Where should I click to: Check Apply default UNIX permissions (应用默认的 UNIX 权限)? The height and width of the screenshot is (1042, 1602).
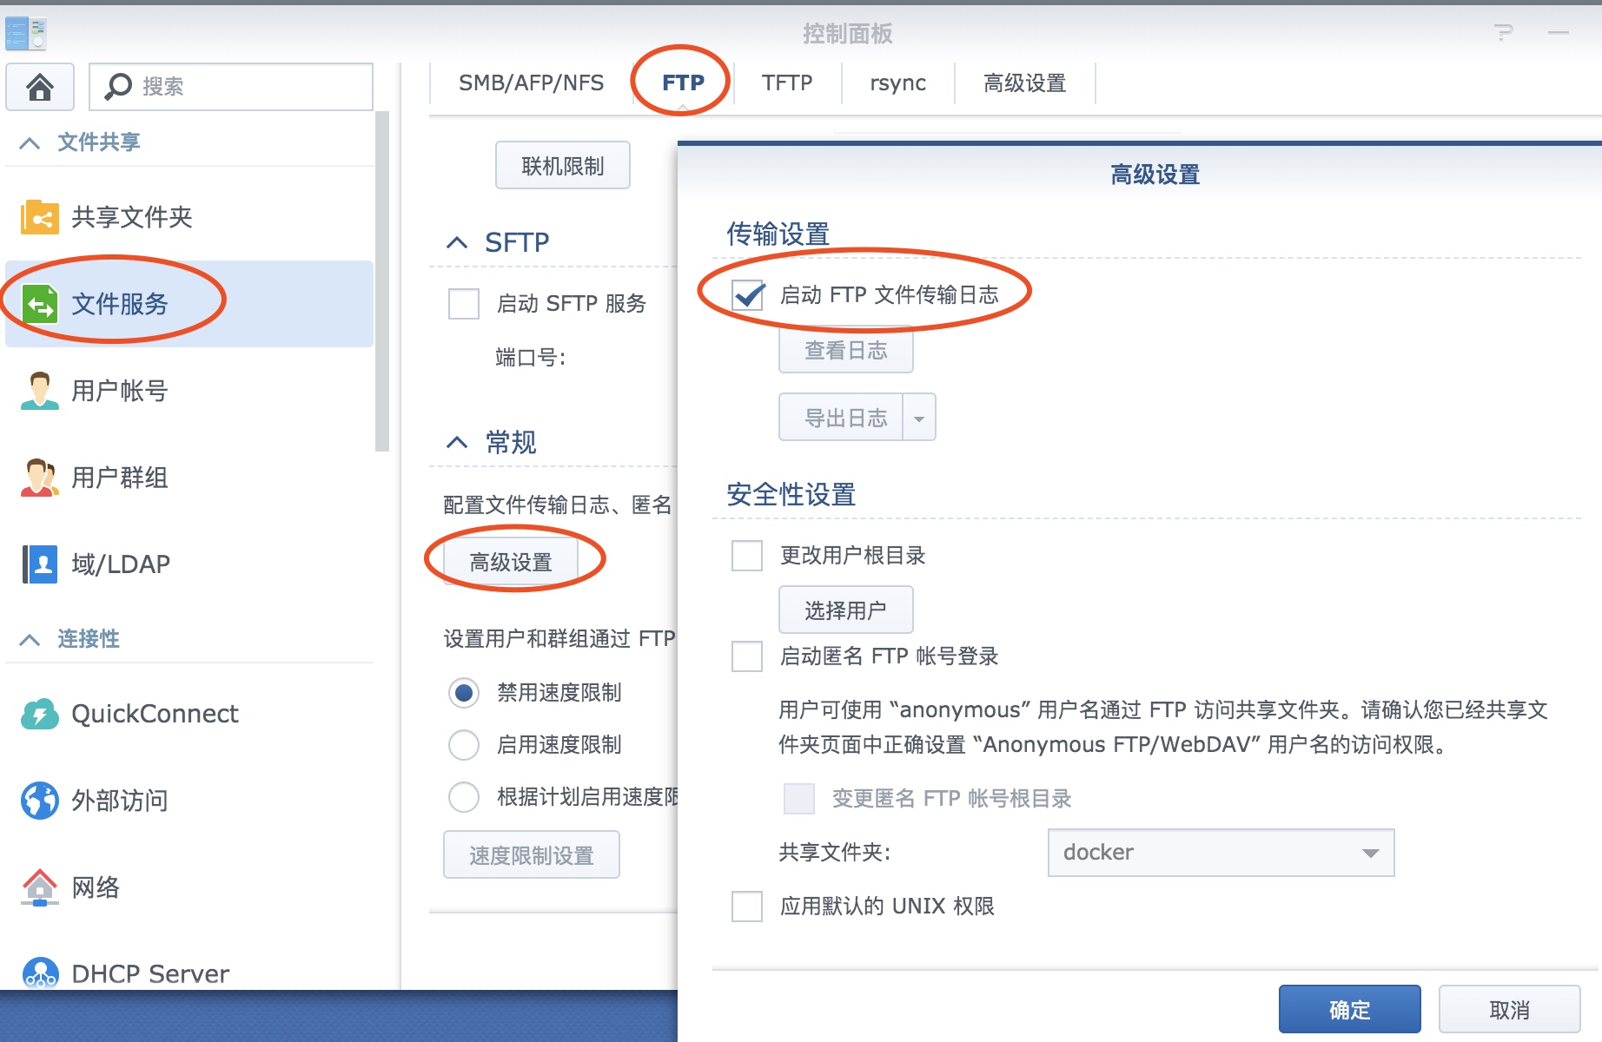747,907
